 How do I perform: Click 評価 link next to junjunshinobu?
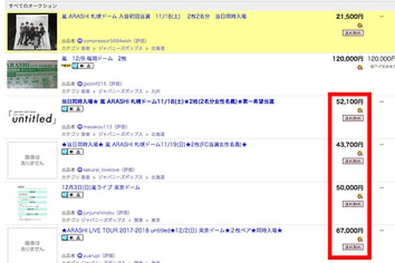coord(123,212)
